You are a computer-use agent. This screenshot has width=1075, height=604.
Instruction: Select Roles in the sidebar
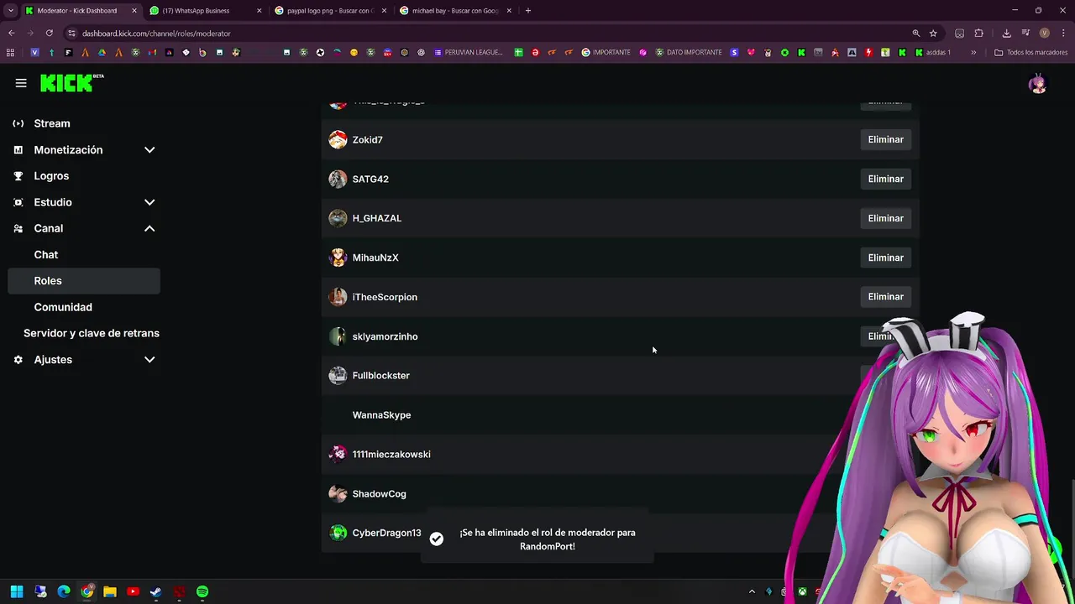pyautogui.click(x=84, y=281)
